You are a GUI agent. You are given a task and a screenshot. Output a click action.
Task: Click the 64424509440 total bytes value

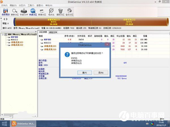[x=121, y=76]
